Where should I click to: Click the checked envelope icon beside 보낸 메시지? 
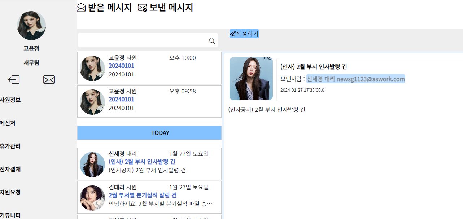coord(143,8)
